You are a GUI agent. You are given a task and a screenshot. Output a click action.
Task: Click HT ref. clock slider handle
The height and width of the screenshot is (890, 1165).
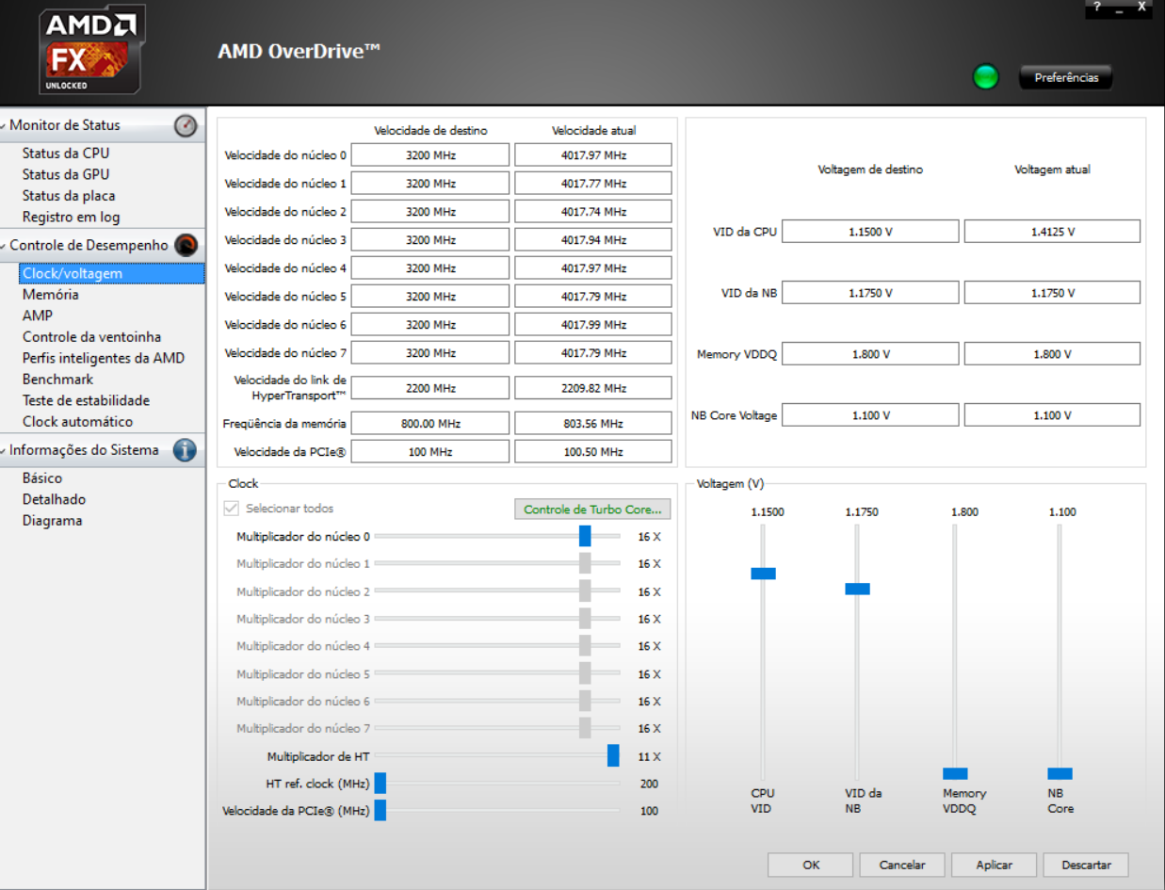pos(380,784)
